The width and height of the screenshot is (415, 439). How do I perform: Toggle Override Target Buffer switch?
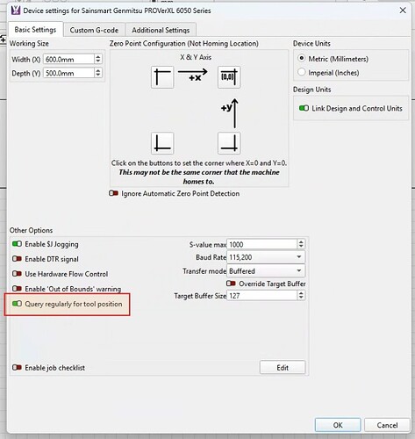(x=231, y=284)
